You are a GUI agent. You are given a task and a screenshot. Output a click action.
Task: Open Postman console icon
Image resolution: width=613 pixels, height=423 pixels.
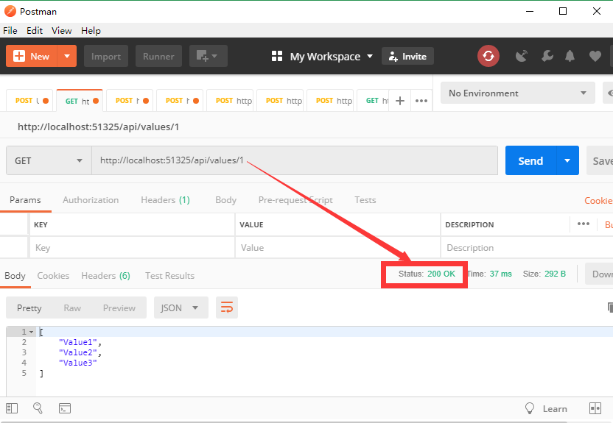65,408
